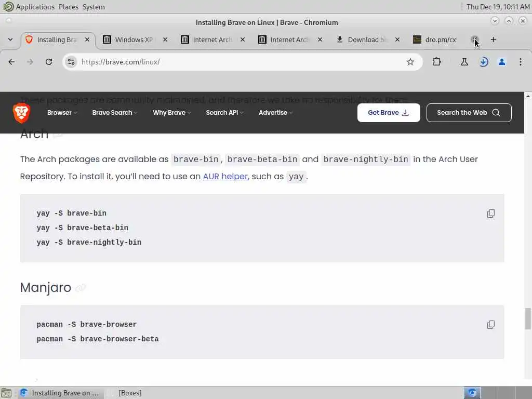Open the System menu
The height and width of the screenshot is (399, 532).
94,7
